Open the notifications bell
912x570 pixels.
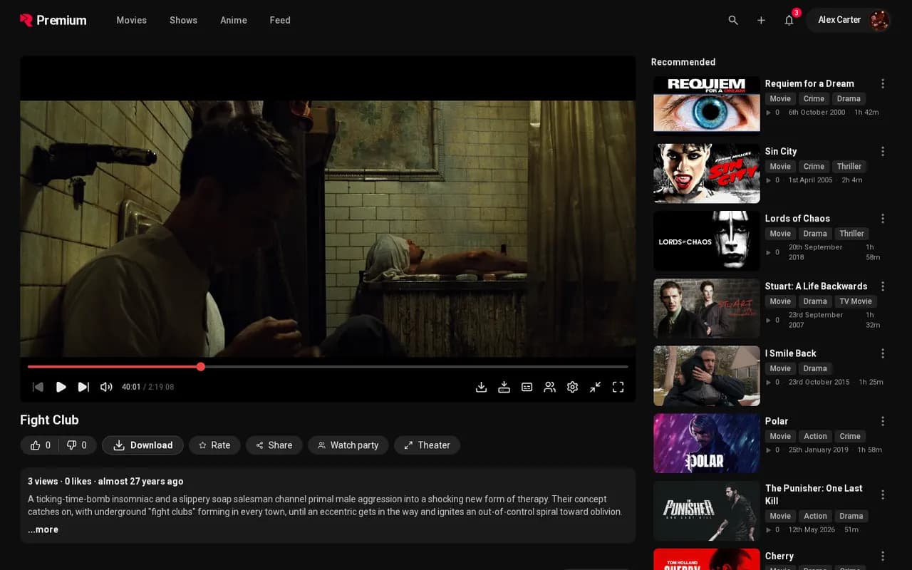coord(789,20)
